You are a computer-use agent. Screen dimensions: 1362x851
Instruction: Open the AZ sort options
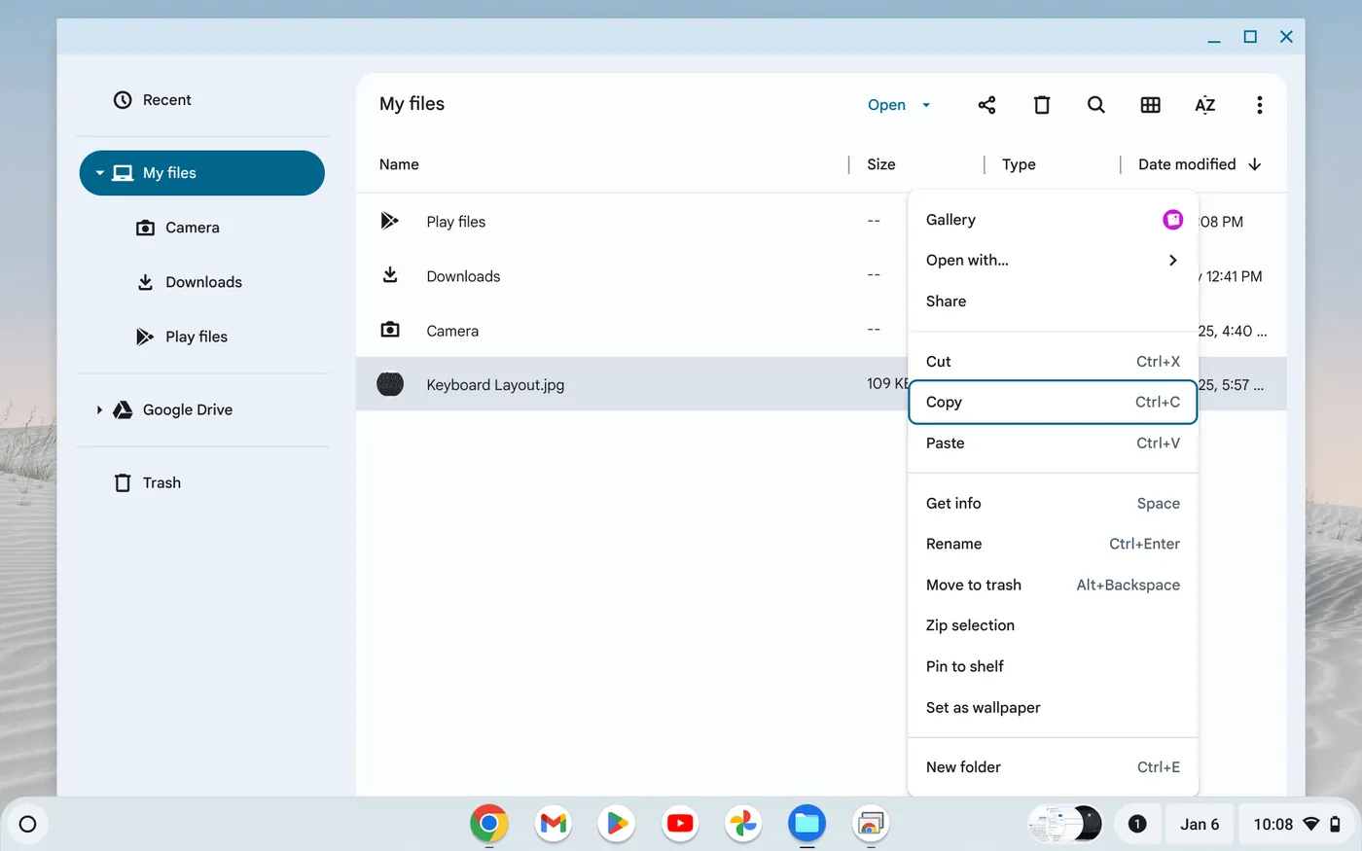[x=1205, y=105]
